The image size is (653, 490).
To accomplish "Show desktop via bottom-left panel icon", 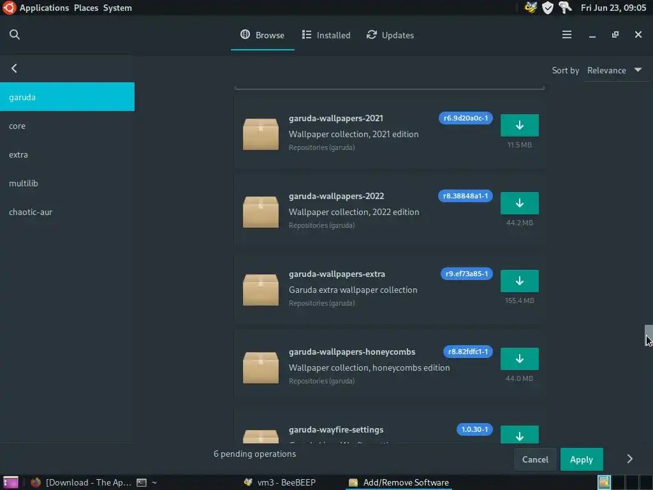I will 10,482.
